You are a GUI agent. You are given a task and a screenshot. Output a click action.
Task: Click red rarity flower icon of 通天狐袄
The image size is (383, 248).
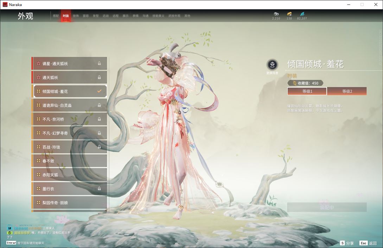tap(38, 77)
